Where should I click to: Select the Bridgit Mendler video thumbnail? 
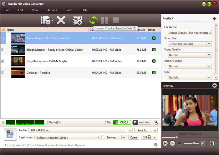[x=18, y=50]
